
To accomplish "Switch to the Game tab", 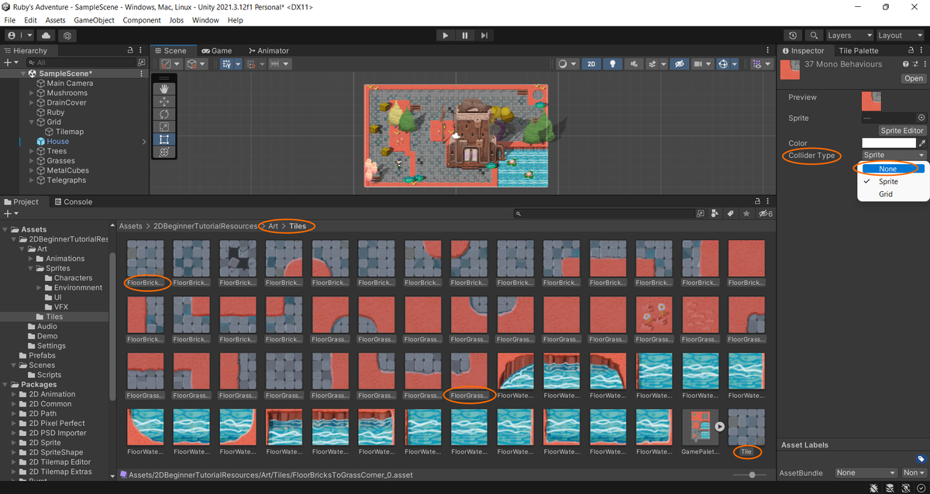I will (216, 50).
